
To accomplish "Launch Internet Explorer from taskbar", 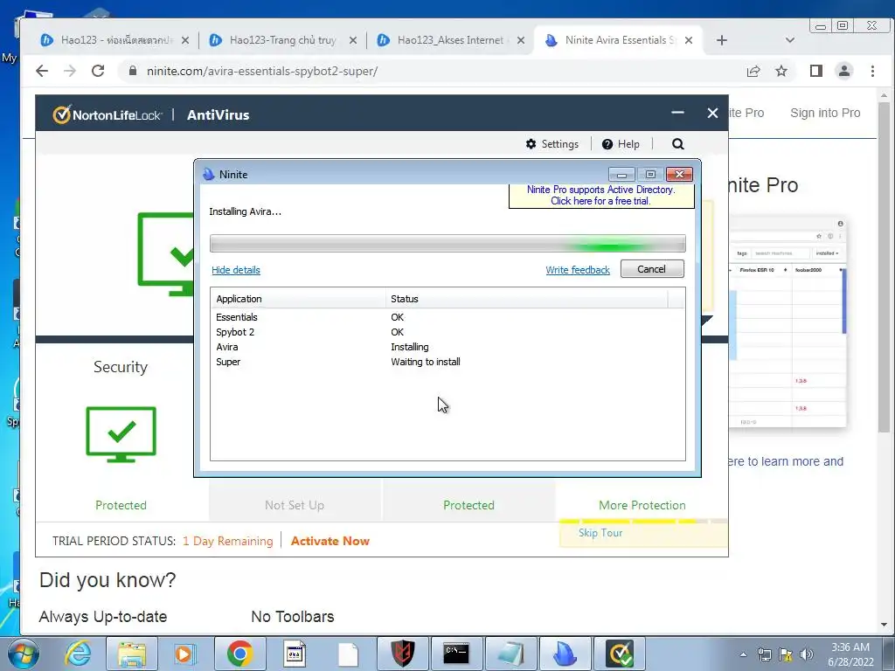I will point(78,654).
